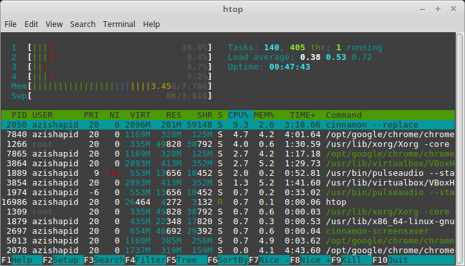Open the File menu
465x266 pixels.
tap(11, 24)
